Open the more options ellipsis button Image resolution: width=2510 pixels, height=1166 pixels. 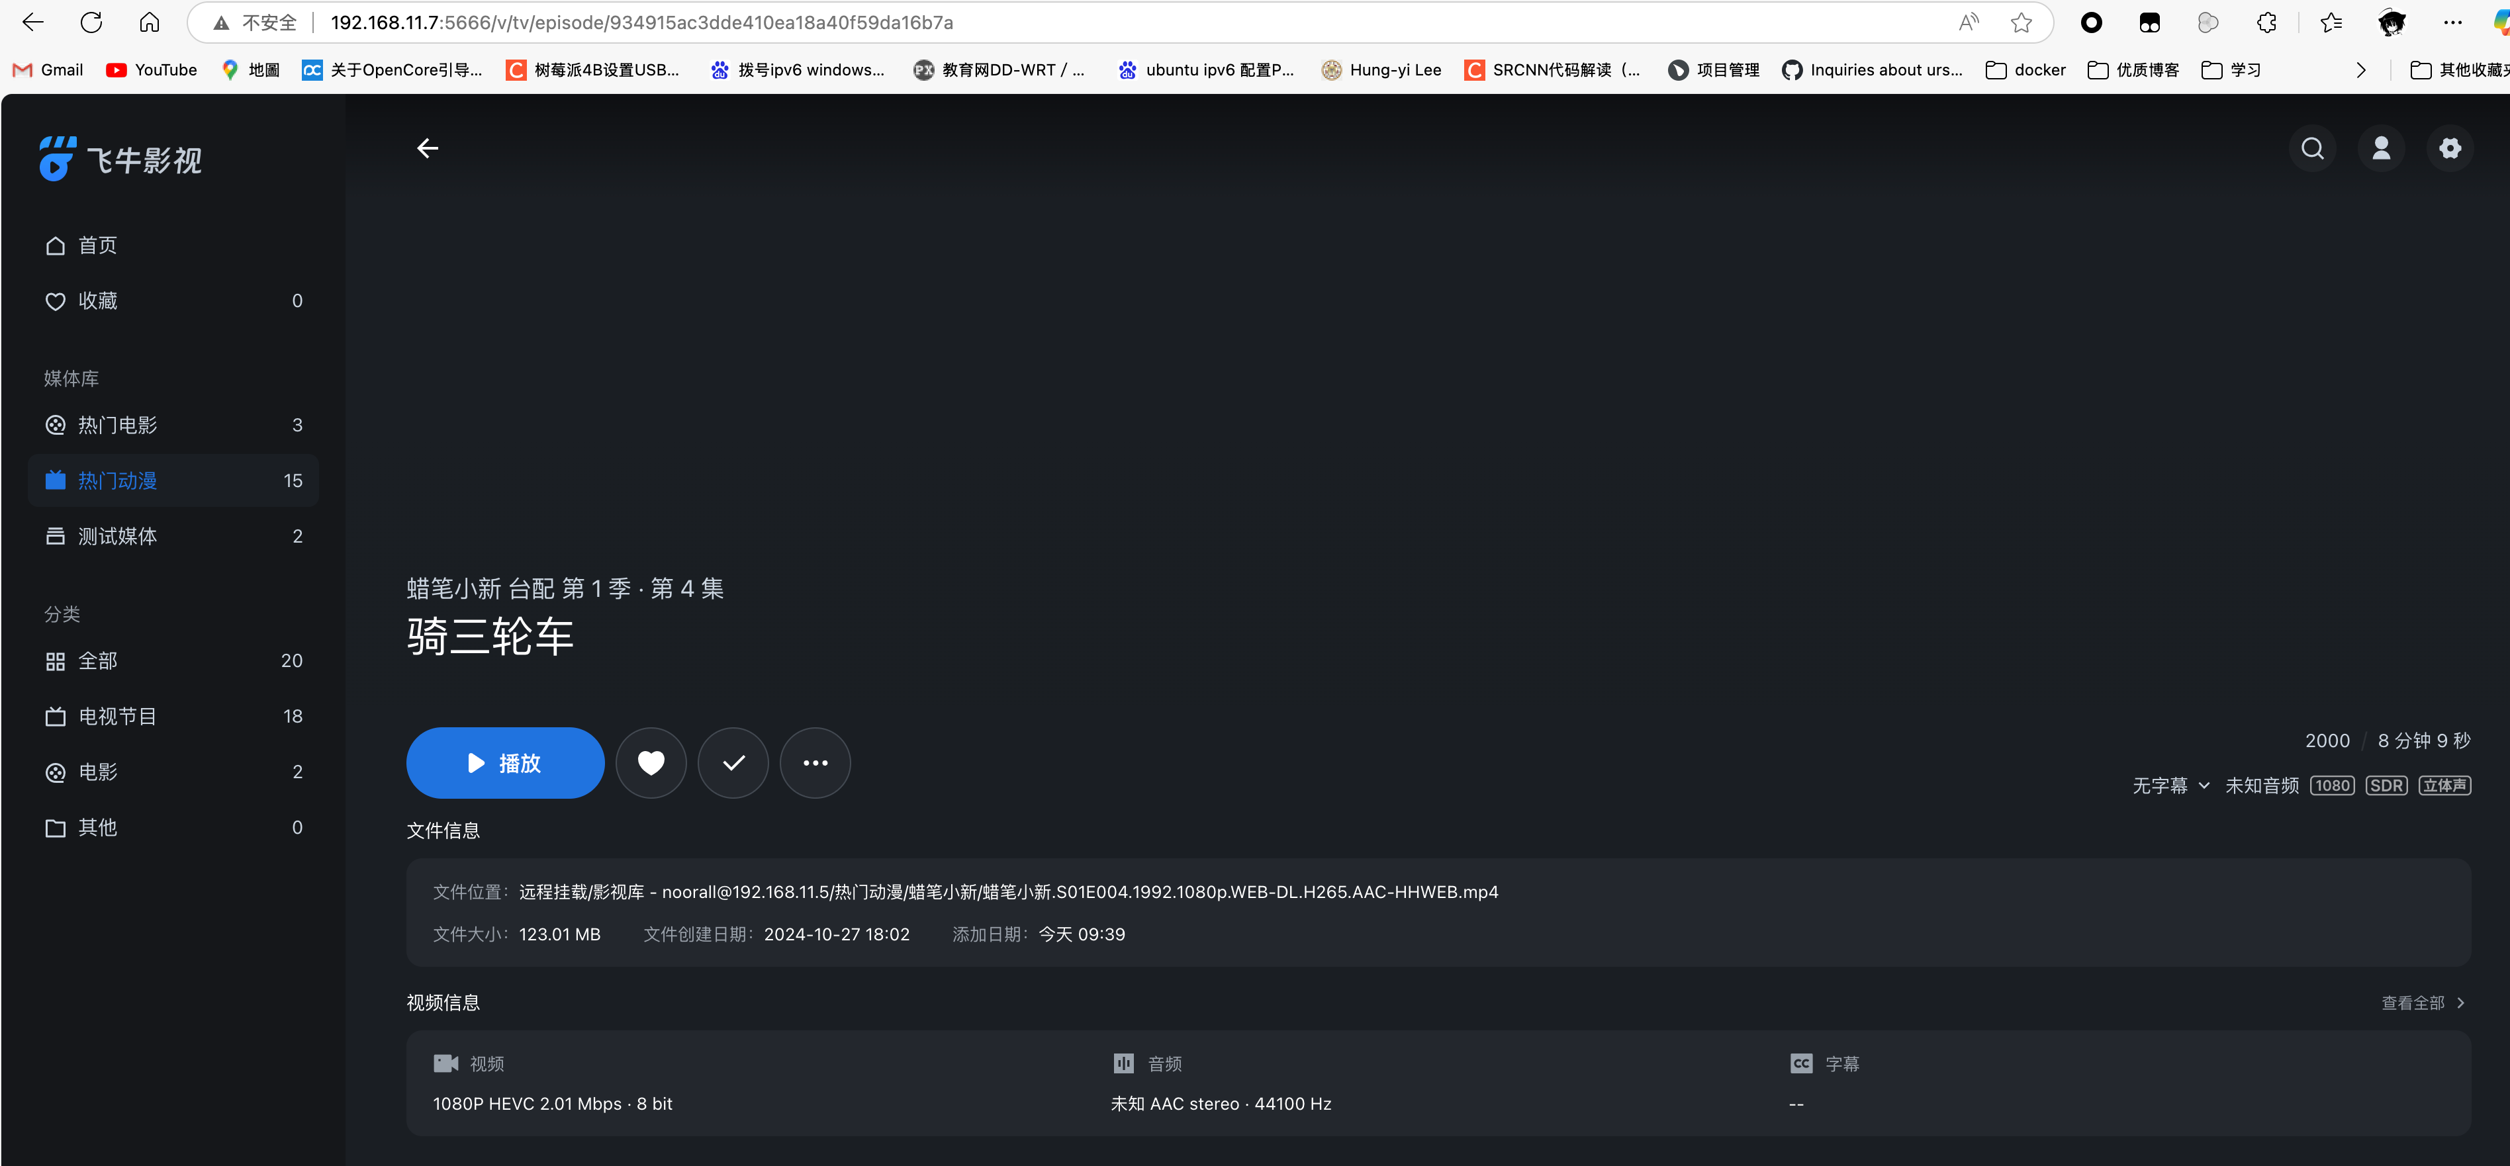pyautogui.click(x=815, y=763)
